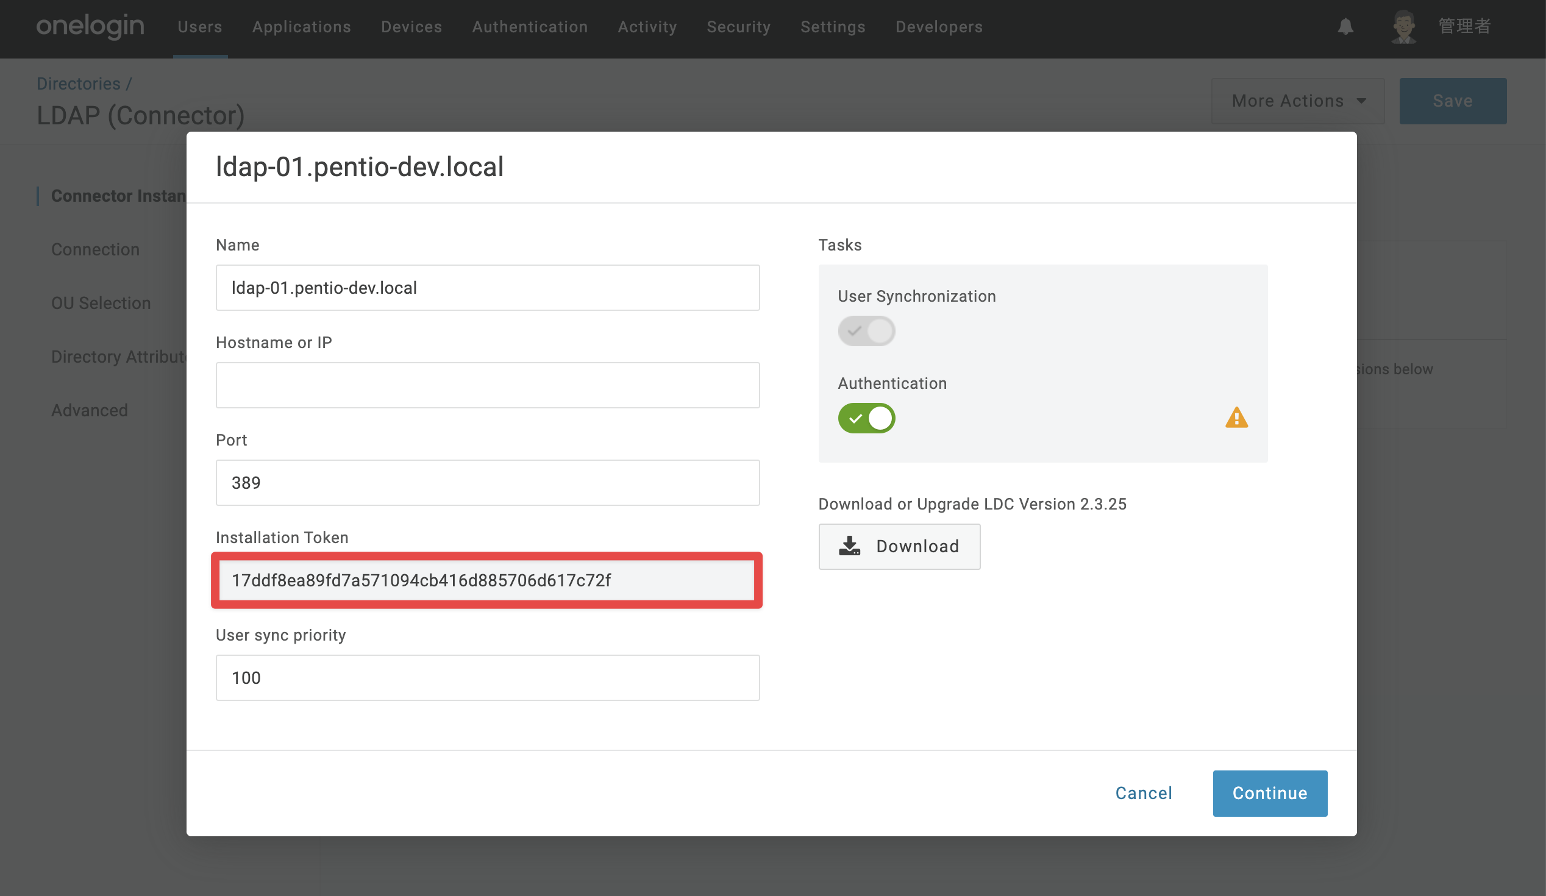Focus the Name input field
The image size is (1546, 896).
pyautogui.click(x=488, y=288)
